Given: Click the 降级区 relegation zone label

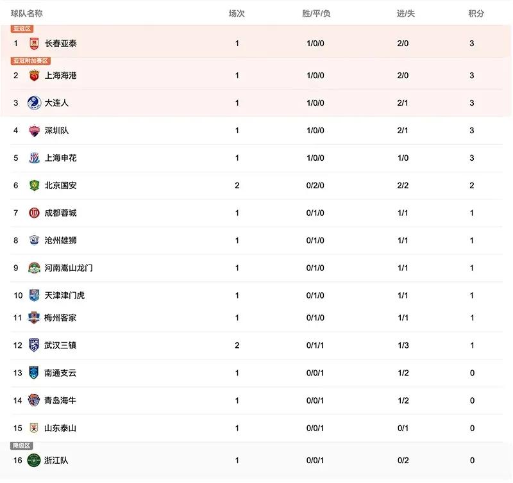Looking at the screenshot, I should pyautogui.click(x=21, y=446).
